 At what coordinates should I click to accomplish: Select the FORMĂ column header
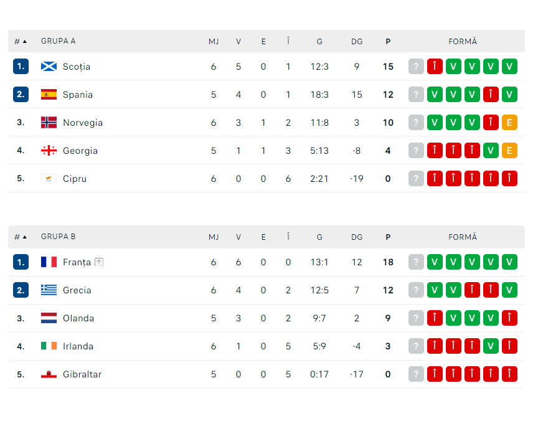pos(463,41)
